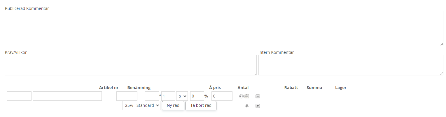Image resolution: width=446 pixels, height=117 pixels.
Task: Click the Ta bort rad button
Action: (x=201, y=105)
